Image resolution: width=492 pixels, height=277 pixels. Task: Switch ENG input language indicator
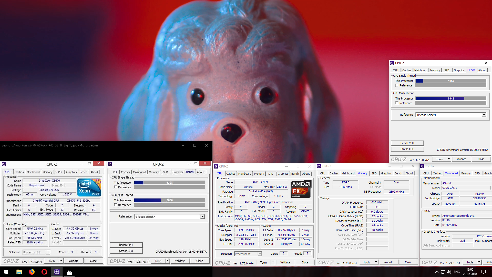(457, 272)
